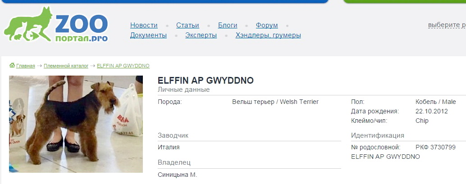Click the ELFFIN AP GWYDDNO profile heading
The image size is (466, 184).
point(206,81)
